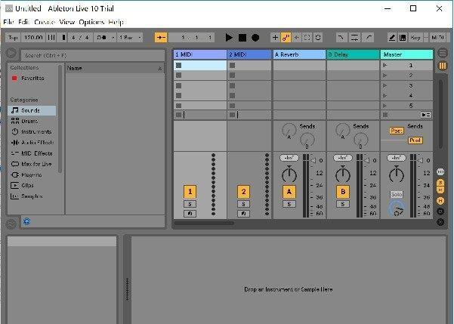Arm track 1 MIDI for recording
Image resolution: width=454 pixels, height=324 pixels.
coord(190,214)
